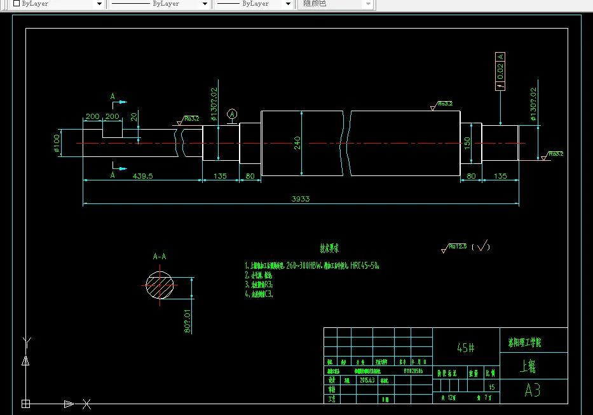Image resolution: width=593 pixels, height=415 pixels.
Task: Click the 45# material cell in title block
Action: click(x=466, y=348)
